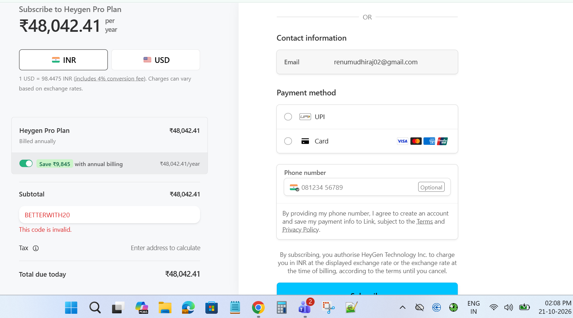Click the Optional badge in the phone field
This screenshot has height=318, width=573.
pyautogui.click(x=431, y=187)
